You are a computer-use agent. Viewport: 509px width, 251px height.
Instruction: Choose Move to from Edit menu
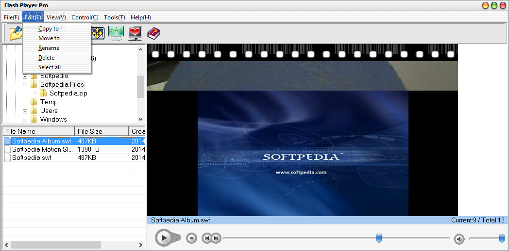pyautogui.click(x=57, y=38)
